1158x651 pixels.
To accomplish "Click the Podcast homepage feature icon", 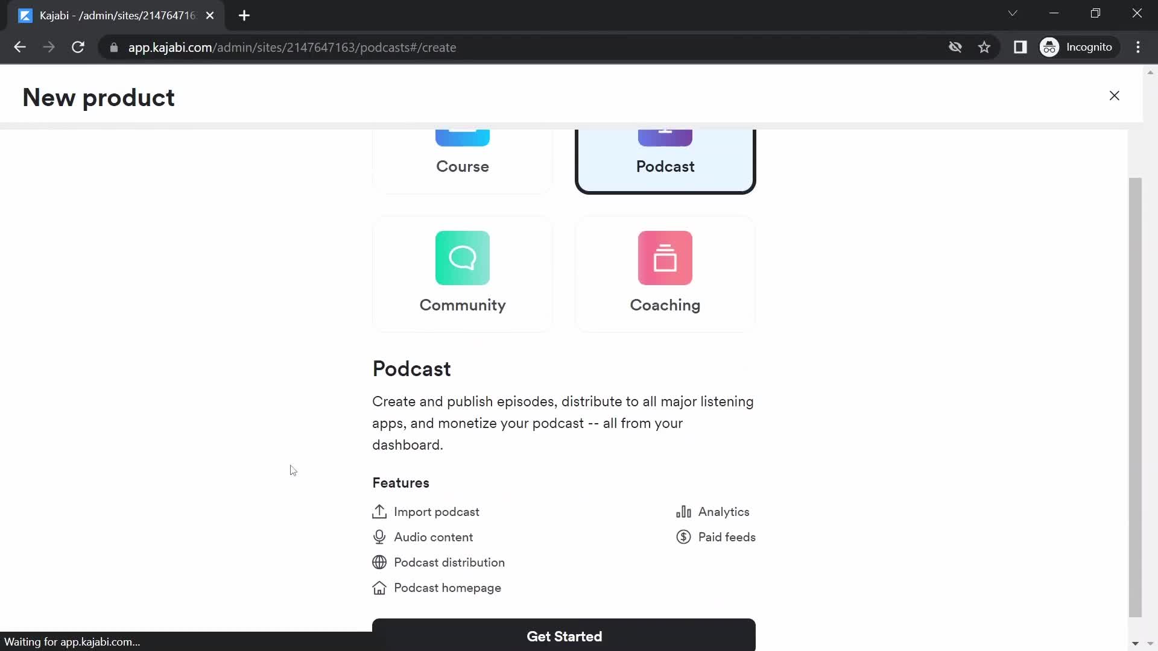I will pyautogui.click(x=380, y=588).
